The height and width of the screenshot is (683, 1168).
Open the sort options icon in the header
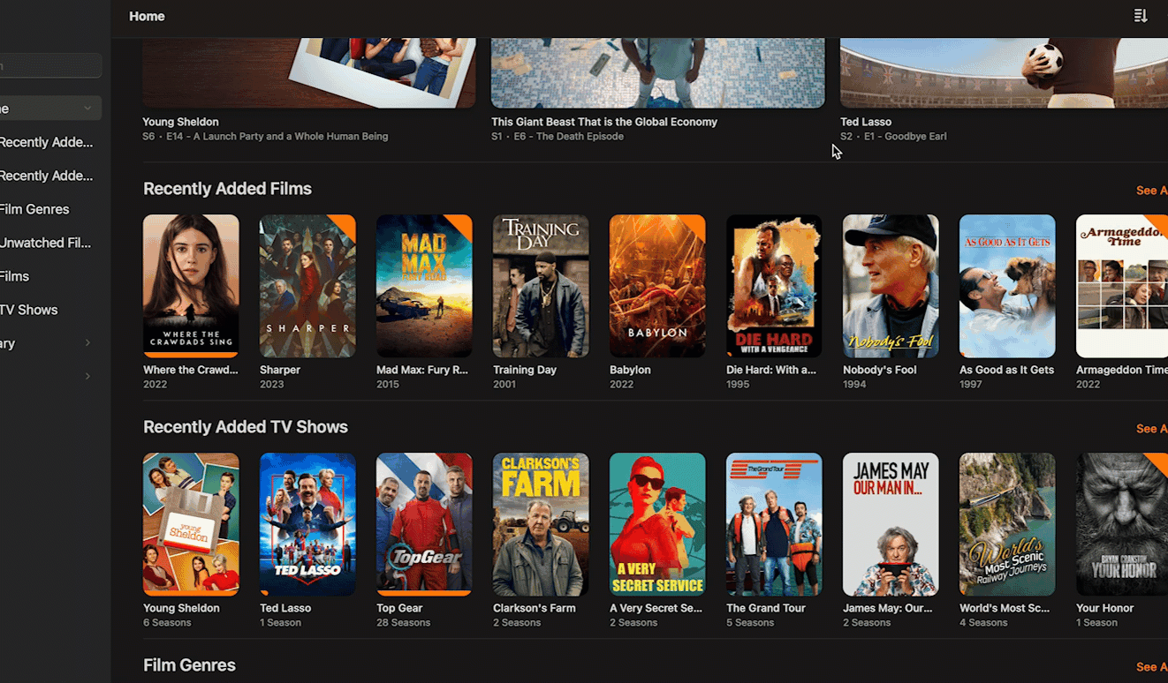coord(1141,16)
